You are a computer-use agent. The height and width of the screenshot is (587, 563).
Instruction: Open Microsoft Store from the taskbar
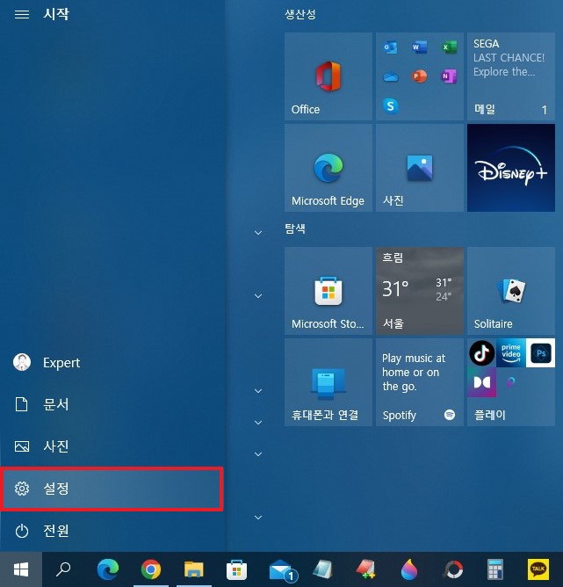tap(237, 569)
